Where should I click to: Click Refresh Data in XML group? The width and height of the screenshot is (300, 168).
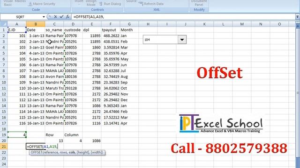tap(151, 4)
